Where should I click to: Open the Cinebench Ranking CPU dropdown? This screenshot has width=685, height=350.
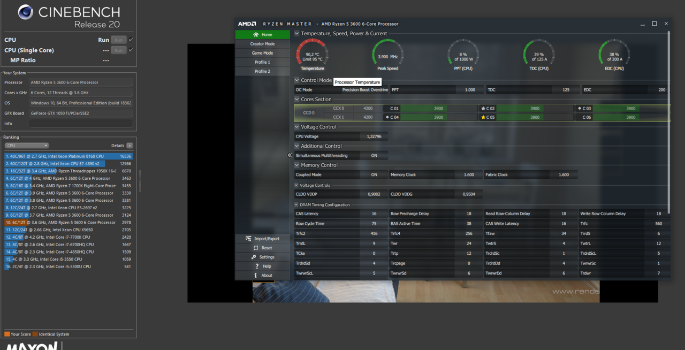pos(27,146)
